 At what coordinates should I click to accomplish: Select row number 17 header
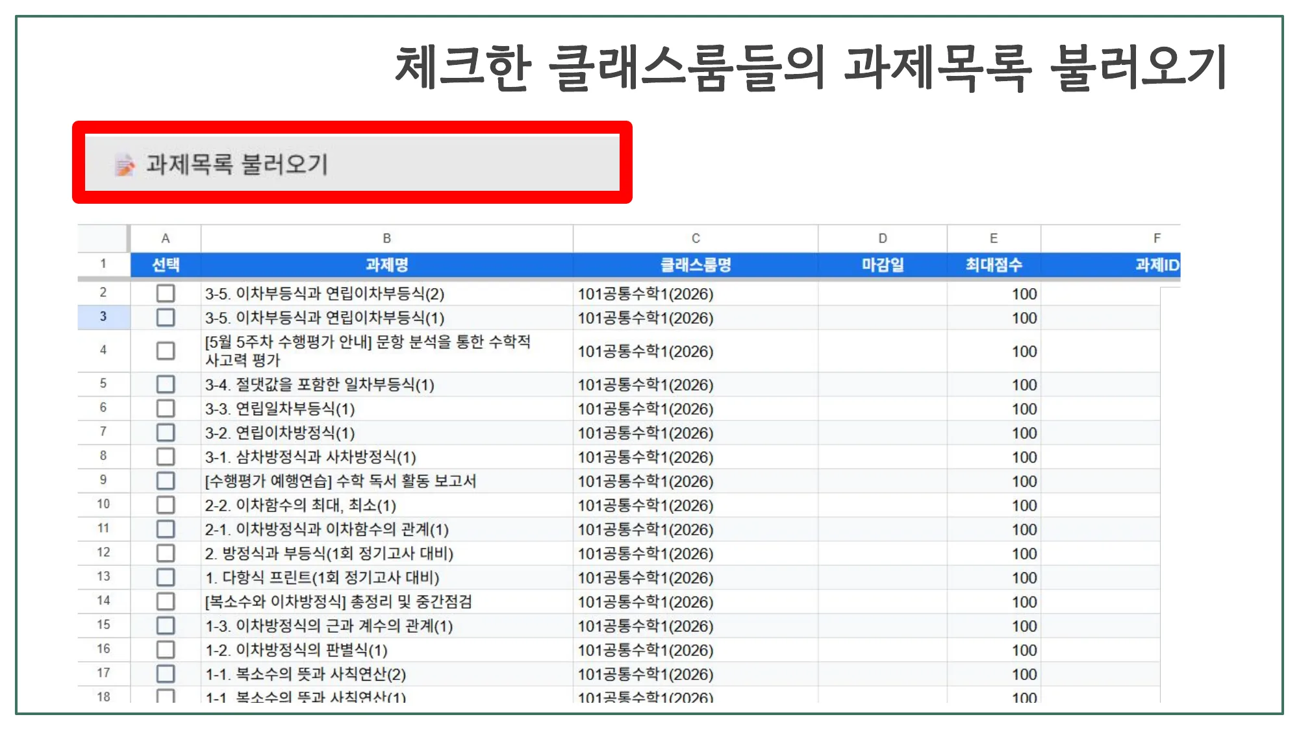[103, 673]
